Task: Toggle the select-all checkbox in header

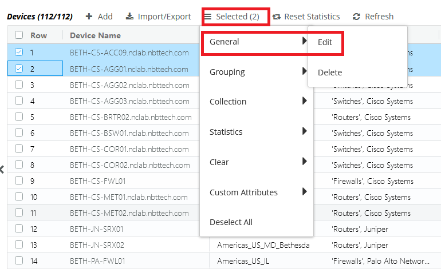Action: click(x=19, y=35)
